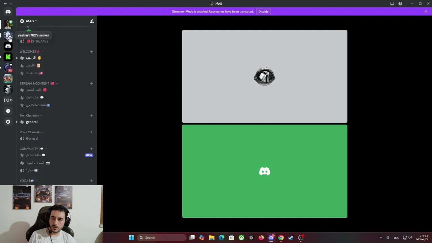The height and width of the screenshot is (243, 432).
Task: Open Xbox app from the taskbar
Action: coord(241,238)
